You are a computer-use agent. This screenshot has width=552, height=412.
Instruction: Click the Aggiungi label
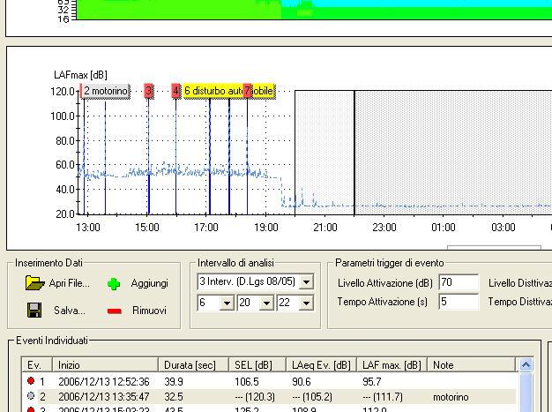click(x=150, y=283)
